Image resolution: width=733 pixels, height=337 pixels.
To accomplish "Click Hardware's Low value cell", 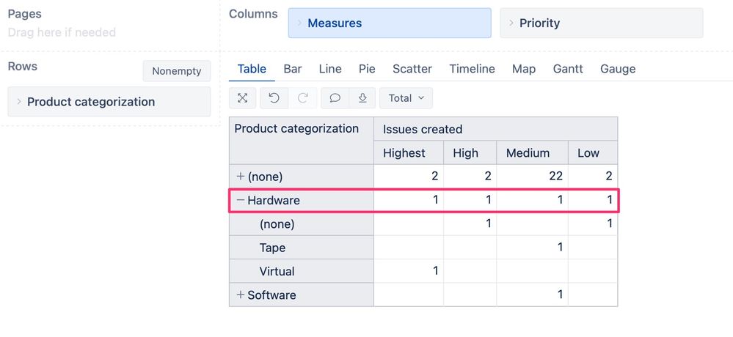I will tap(593, 200).
